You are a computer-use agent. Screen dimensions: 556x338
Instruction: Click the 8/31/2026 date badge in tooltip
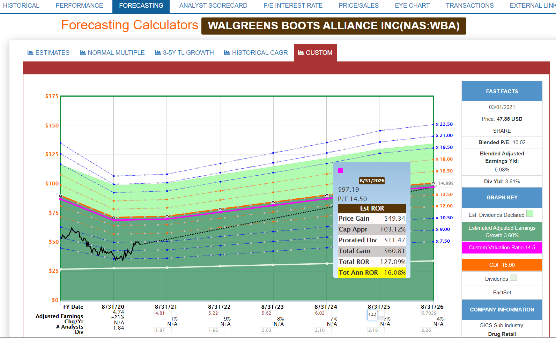[x=372, y=181]
